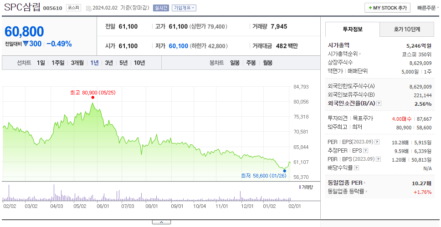Click 저가 value 60,100

(x=178, y=46)
